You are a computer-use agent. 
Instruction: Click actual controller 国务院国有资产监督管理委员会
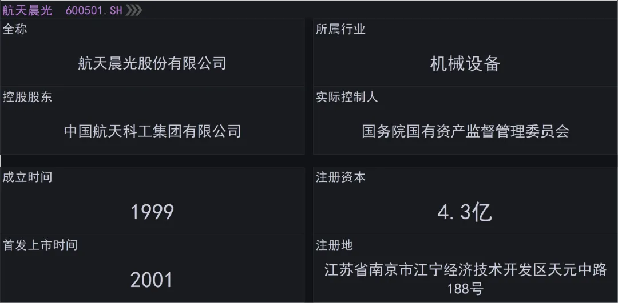click(x=465, y=131)
